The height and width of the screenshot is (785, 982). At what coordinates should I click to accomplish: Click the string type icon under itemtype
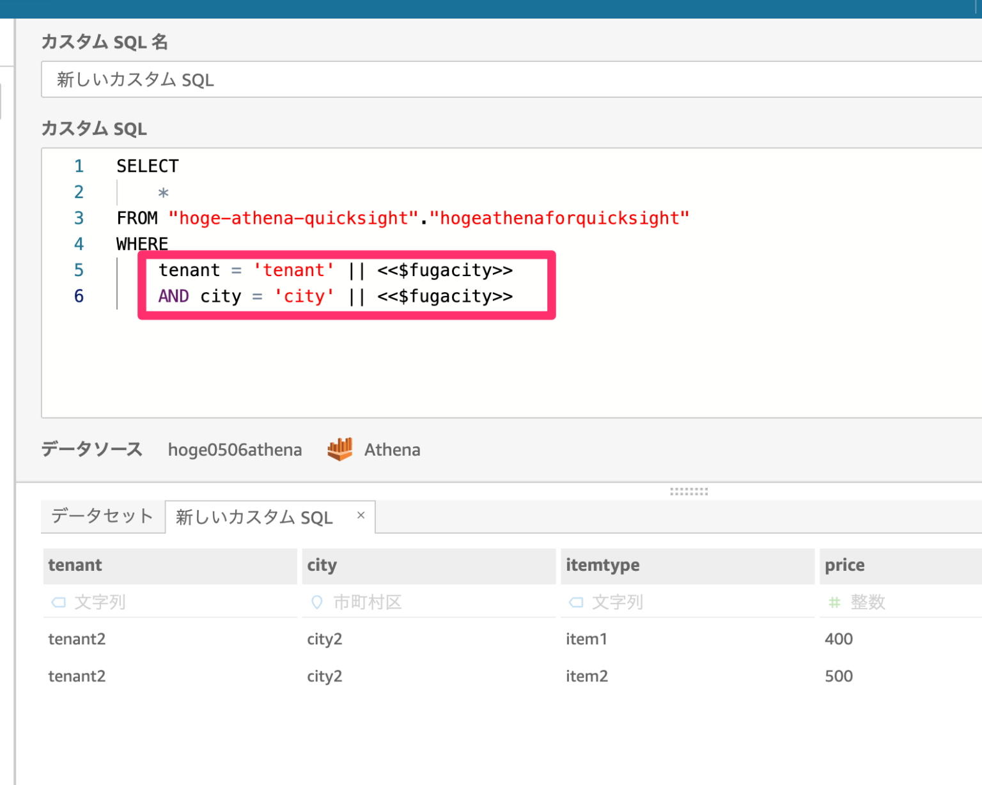(576, 602)
